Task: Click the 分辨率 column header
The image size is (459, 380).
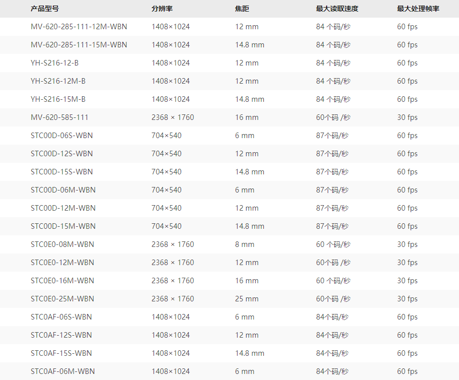Action: [x=162, y=9]
